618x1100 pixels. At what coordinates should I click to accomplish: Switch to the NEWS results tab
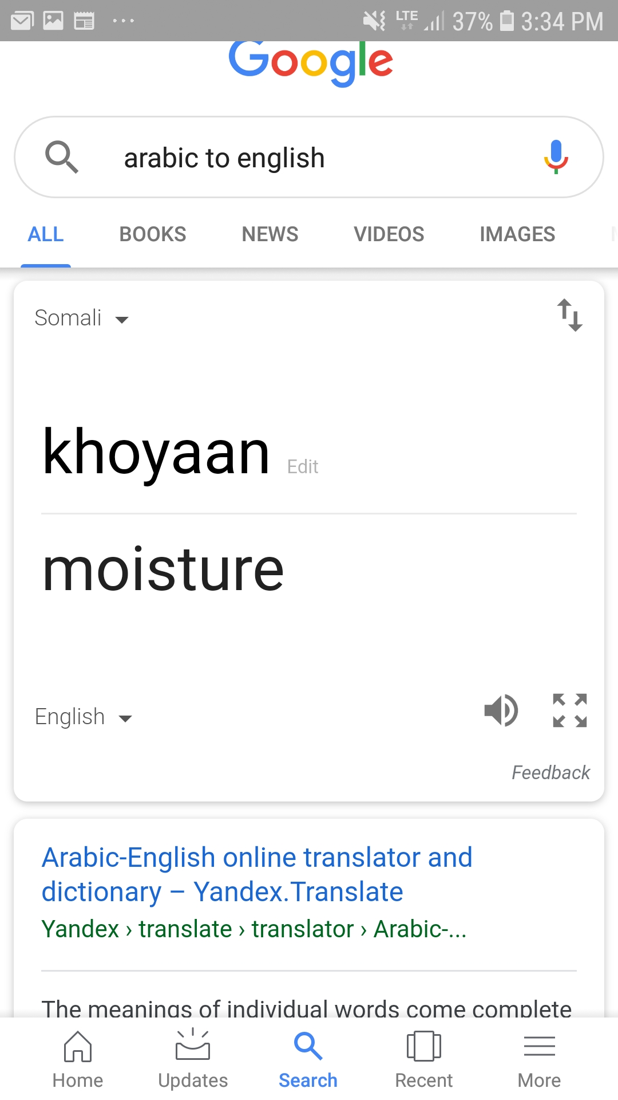[270, 234]
